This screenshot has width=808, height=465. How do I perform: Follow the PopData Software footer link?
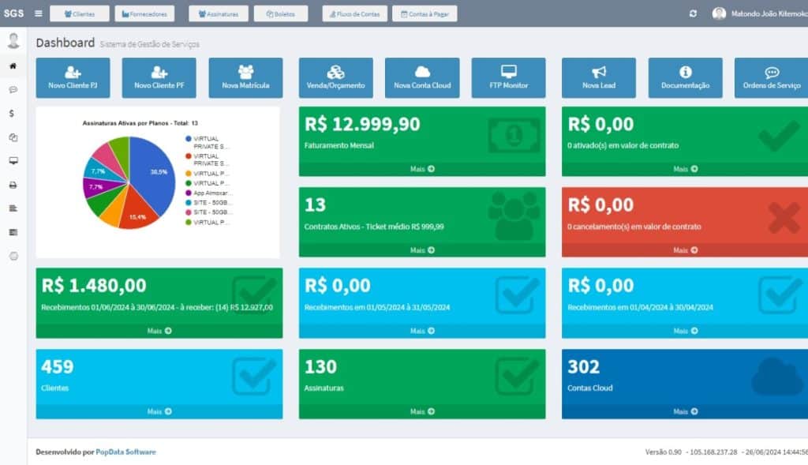click(125, 452)
